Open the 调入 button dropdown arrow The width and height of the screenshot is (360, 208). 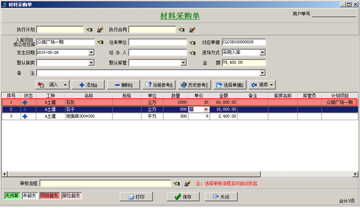(x=65, y=85)
